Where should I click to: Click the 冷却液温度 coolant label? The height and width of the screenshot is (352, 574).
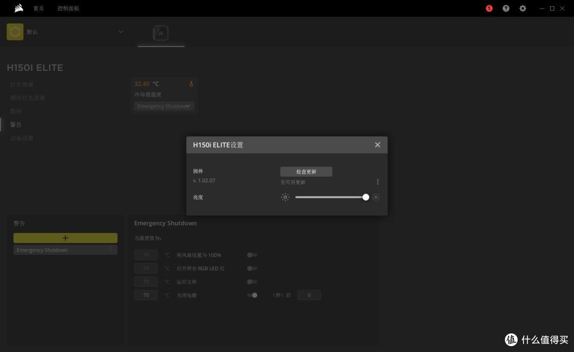coord(148,95)
